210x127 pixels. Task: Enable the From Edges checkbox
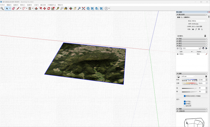click(x=185, y=106)
